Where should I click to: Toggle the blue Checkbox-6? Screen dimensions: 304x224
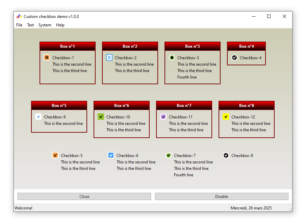click(111, 155)
